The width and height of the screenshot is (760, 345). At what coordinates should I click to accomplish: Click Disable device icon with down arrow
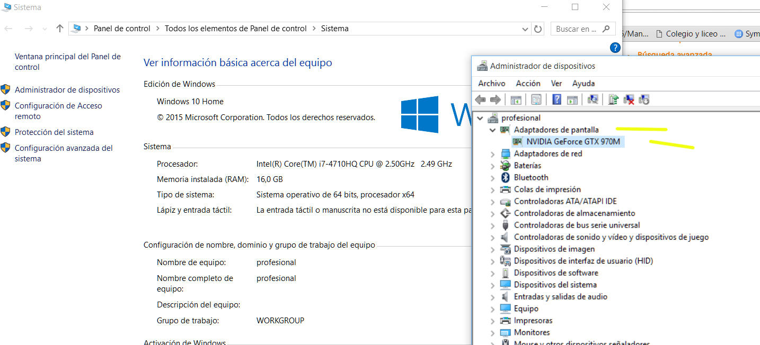pyautogui.click(x=644, y=99)
